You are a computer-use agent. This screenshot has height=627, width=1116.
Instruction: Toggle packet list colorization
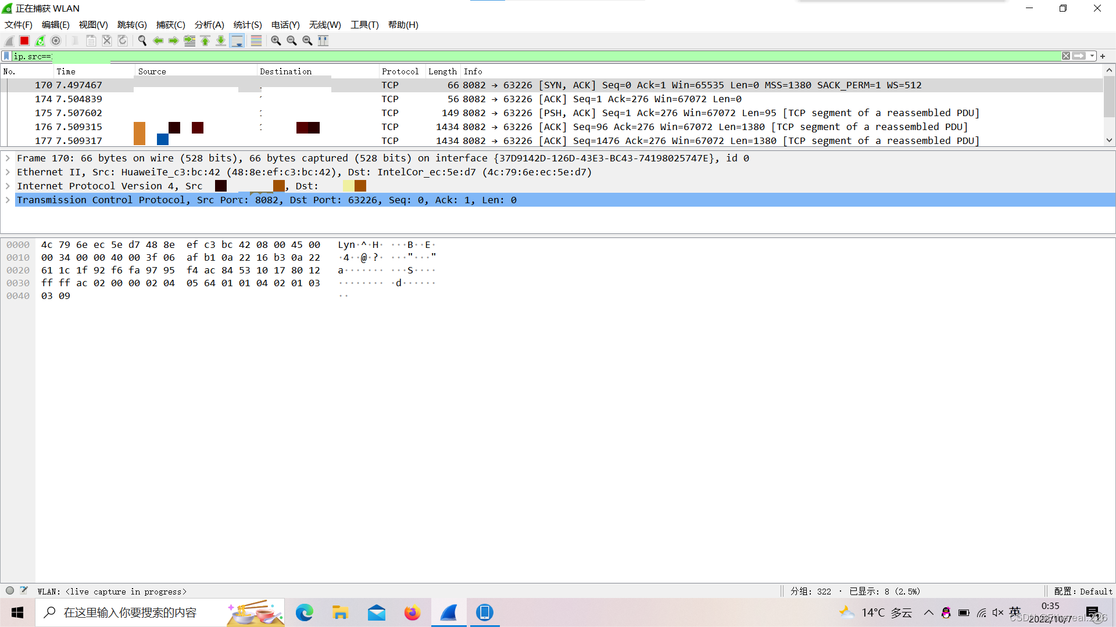(256, 41)
